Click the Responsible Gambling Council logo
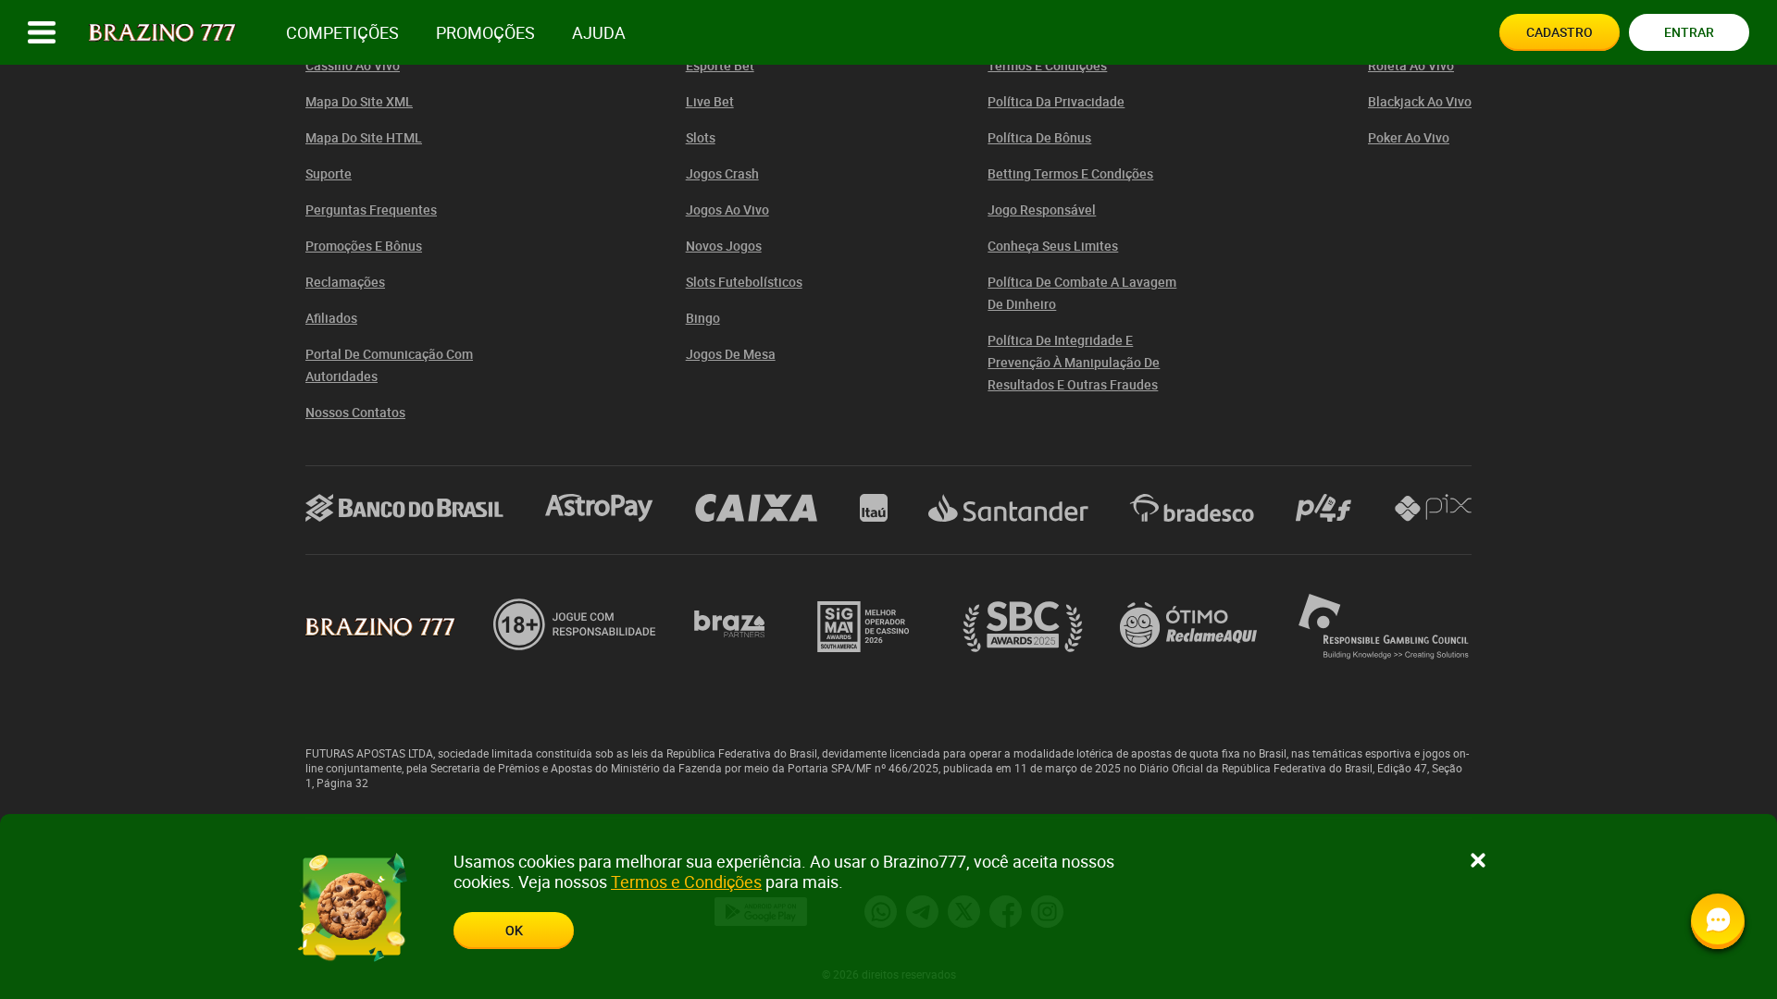1777x999 pixels. coord(1384,626)
